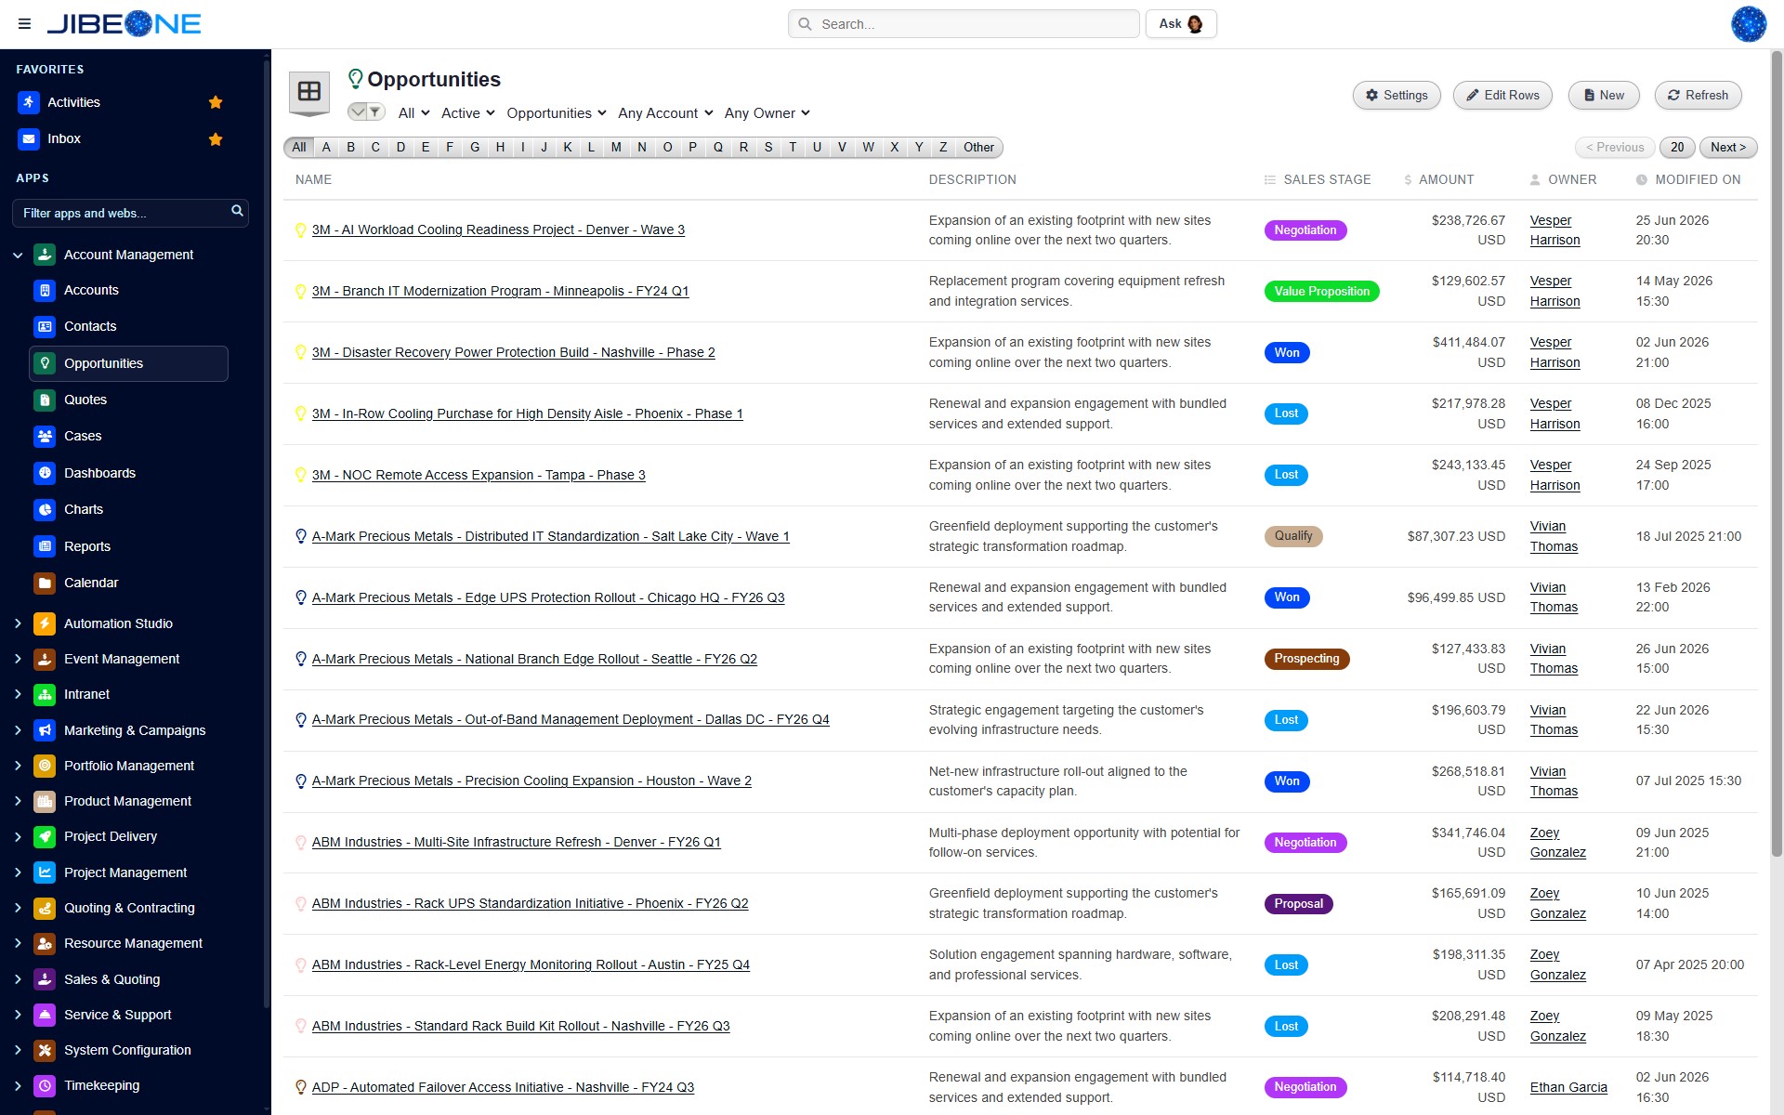Click the grid view switcher icon

point(309,92)
